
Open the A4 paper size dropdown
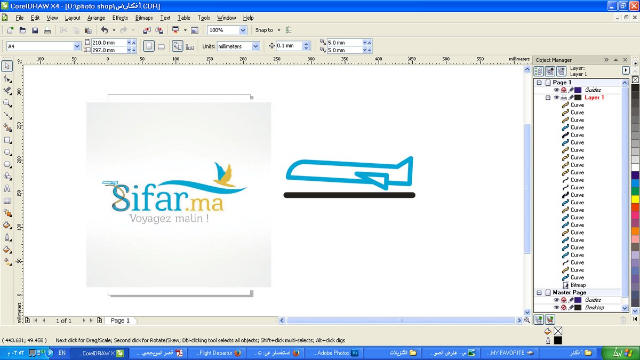77,46
